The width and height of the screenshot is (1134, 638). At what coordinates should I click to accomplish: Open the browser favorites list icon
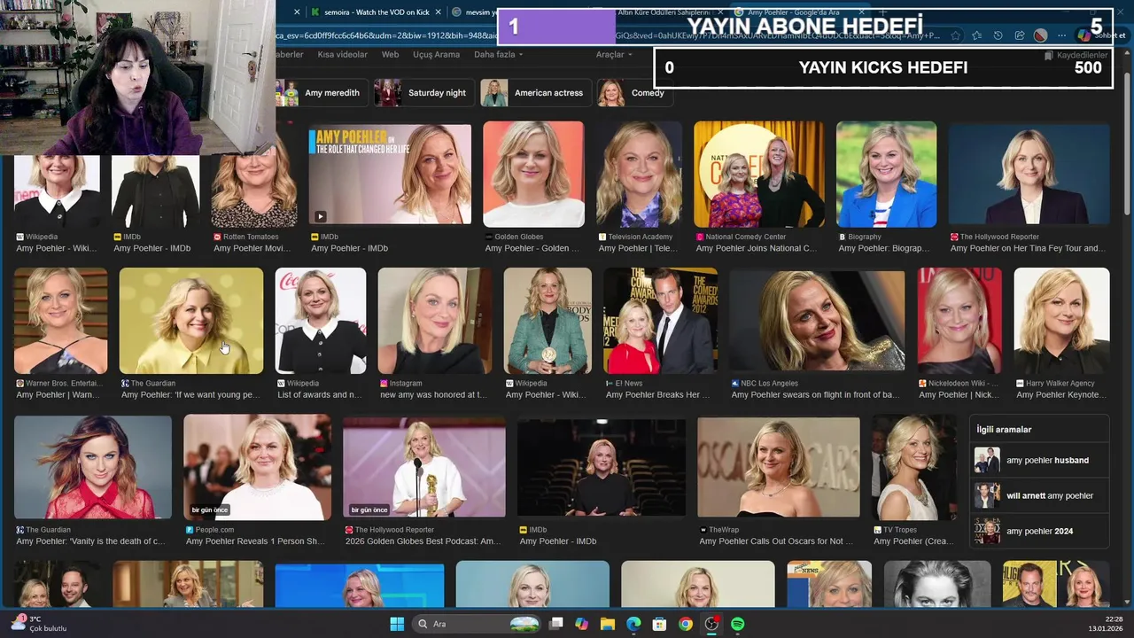tap(976, 35)
